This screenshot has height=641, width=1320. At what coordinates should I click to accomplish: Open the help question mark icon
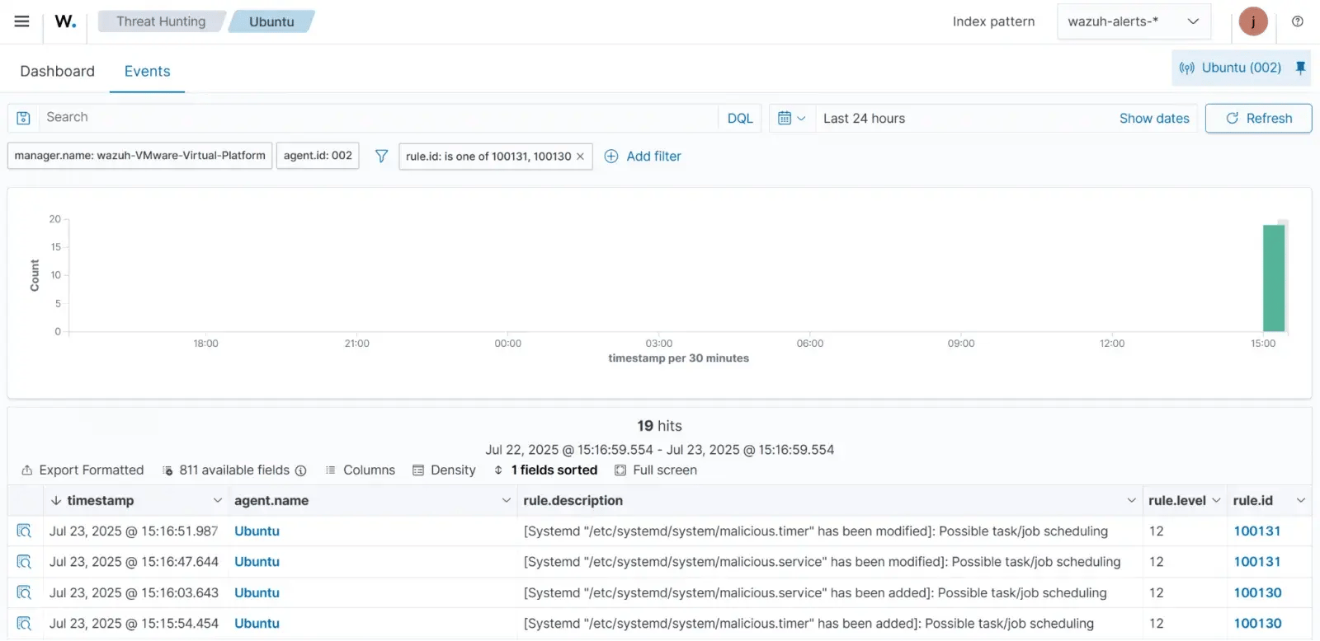(1298, 21)
